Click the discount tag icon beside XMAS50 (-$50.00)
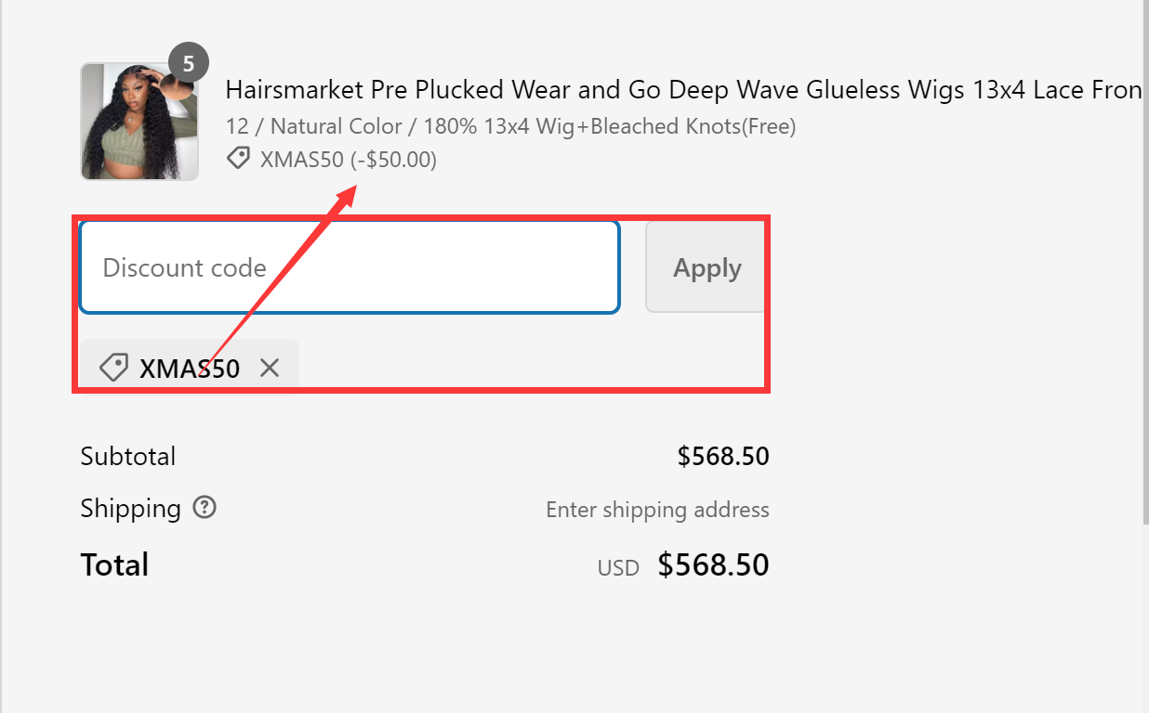Screen dimensions: 1149x713 pos(238,159)
